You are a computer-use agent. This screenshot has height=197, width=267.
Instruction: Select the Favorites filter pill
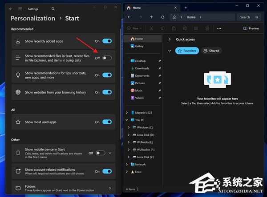coord(187,51)
